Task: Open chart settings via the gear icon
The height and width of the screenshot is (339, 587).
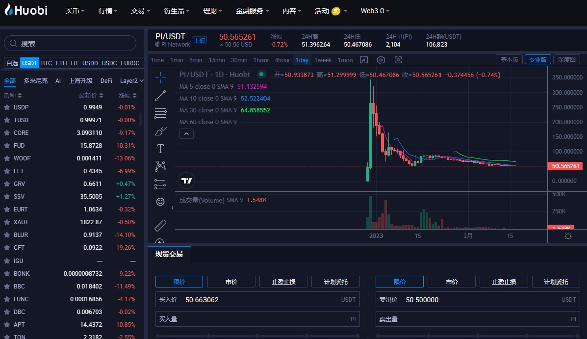Action: pos(567,236)
